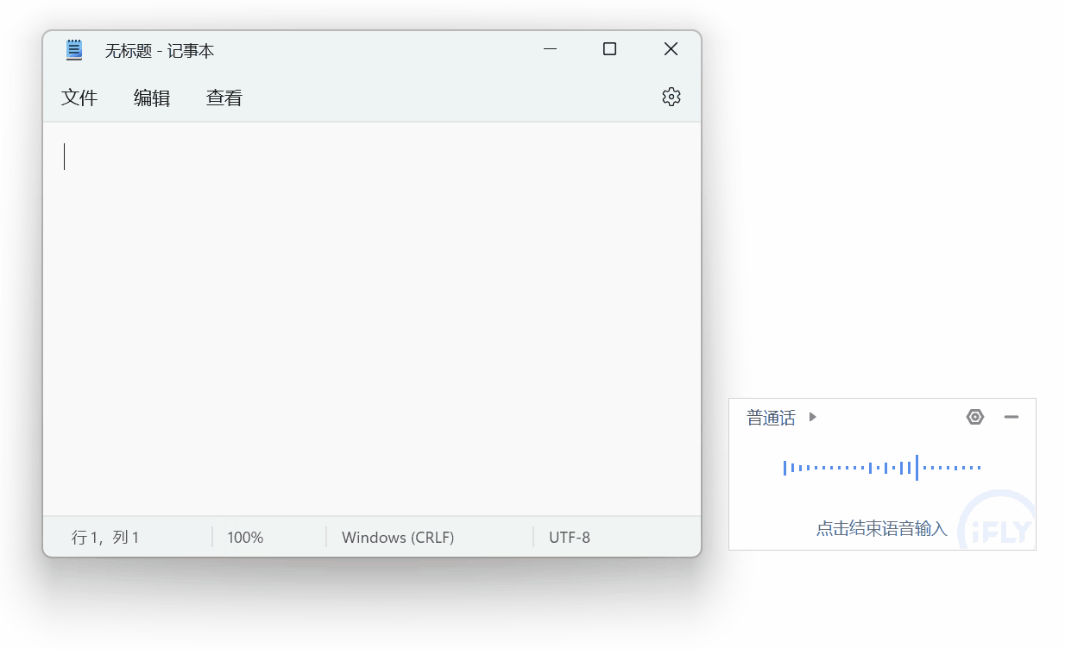Click the status bar divider area near UTF-8
This screenshot has height=649, width=1065.
[532, 537]
